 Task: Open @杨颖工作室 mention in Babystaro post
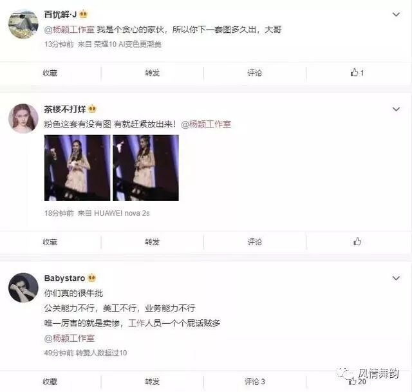(x=70, y=338)
